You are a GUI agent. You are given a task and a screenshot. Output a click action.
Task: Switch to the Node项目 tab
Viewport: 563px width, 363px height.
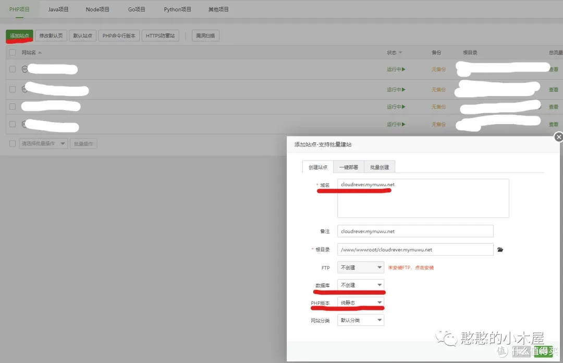click(97, 9)
